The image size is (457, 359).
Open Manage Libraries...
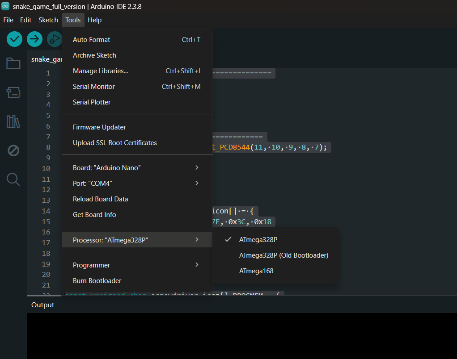(137, 71)
